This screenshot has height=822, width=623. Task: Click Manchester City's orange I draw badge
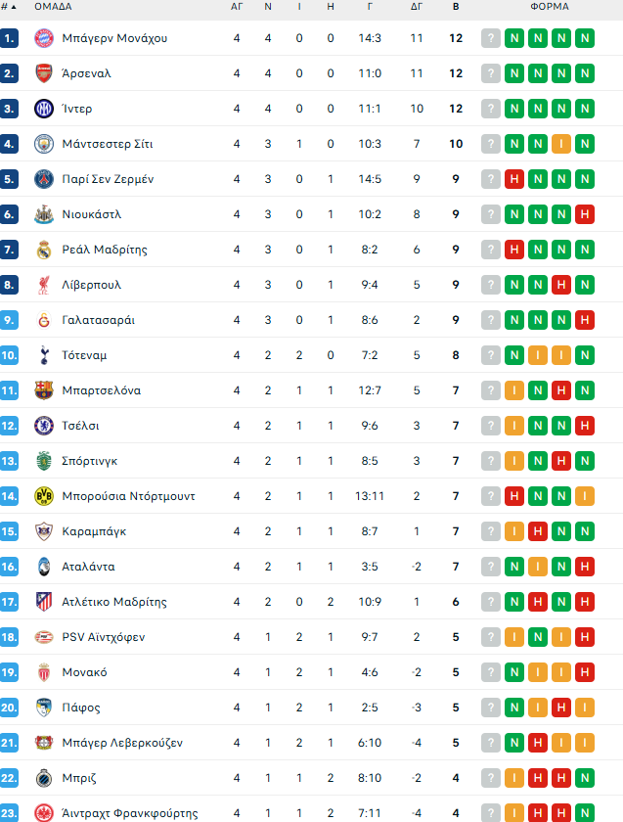point(561,144)
